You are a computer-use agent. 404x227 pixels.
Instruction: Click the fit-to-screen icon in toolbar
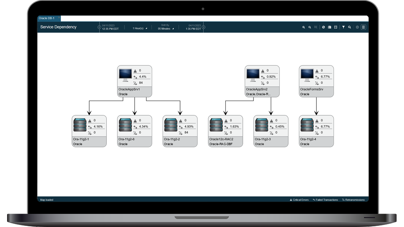click(x=316, y=27)
